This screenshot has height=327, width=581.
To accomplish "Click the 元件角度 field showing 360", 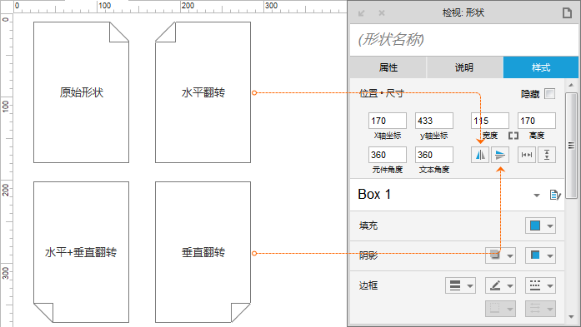I will coord(388,155).
